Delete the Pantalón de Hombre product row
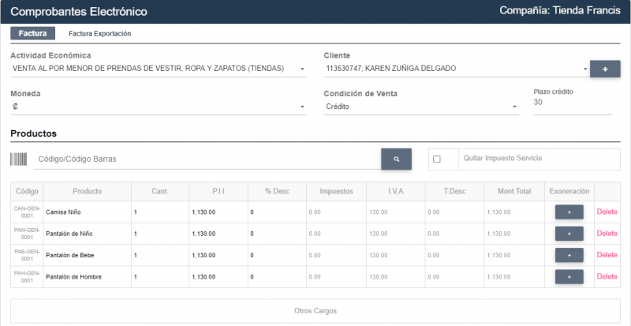This screenshot has width=631, height=326. pyautogui.click(x=607, y=276)
